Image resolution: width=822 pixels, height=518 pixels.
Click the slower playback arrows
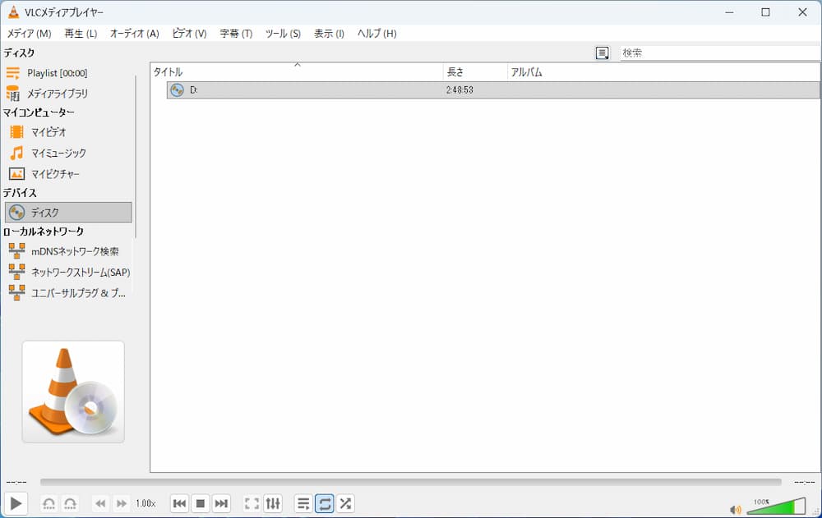(x=100, y=504)
